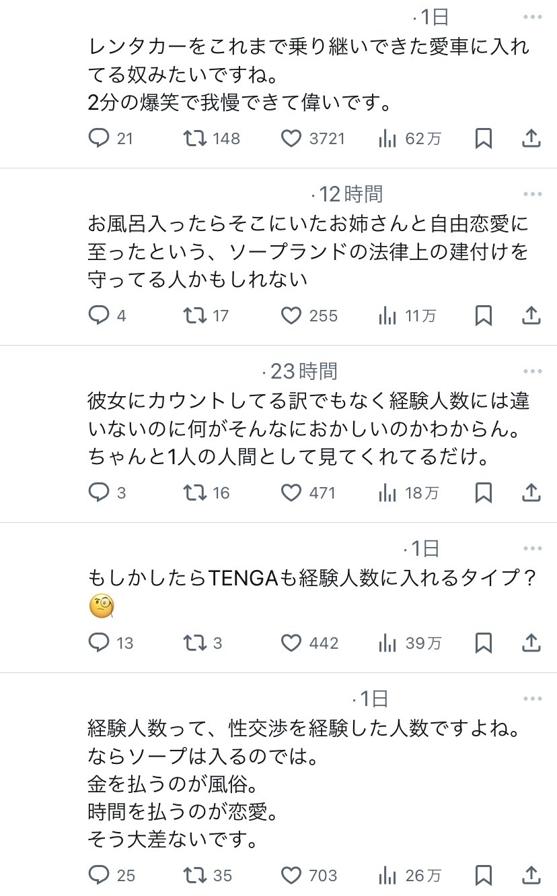The image size is (557, 896).
Task: Bookmark the レンタカー tweet
Action: [483, 139]
